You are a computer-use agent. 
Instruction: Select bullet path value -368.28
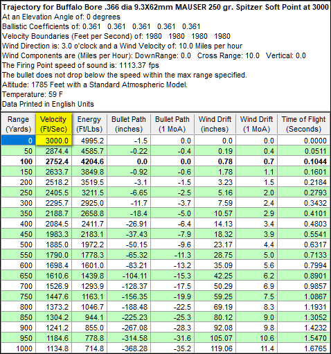129,348
